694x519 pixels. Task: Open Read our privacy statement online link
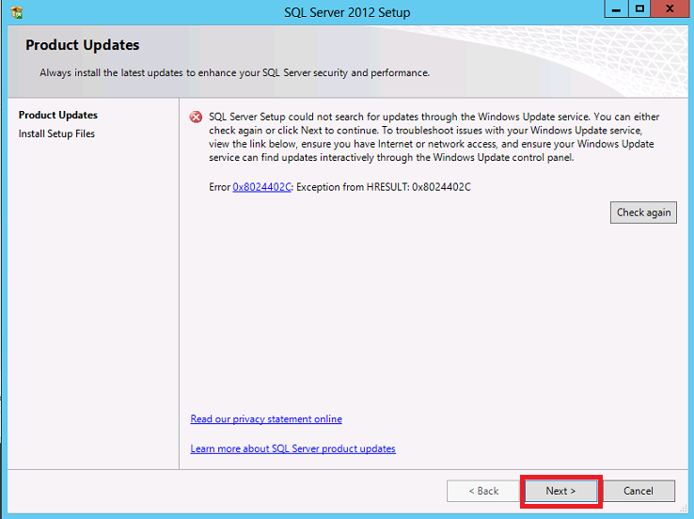(x=266, y=419)
